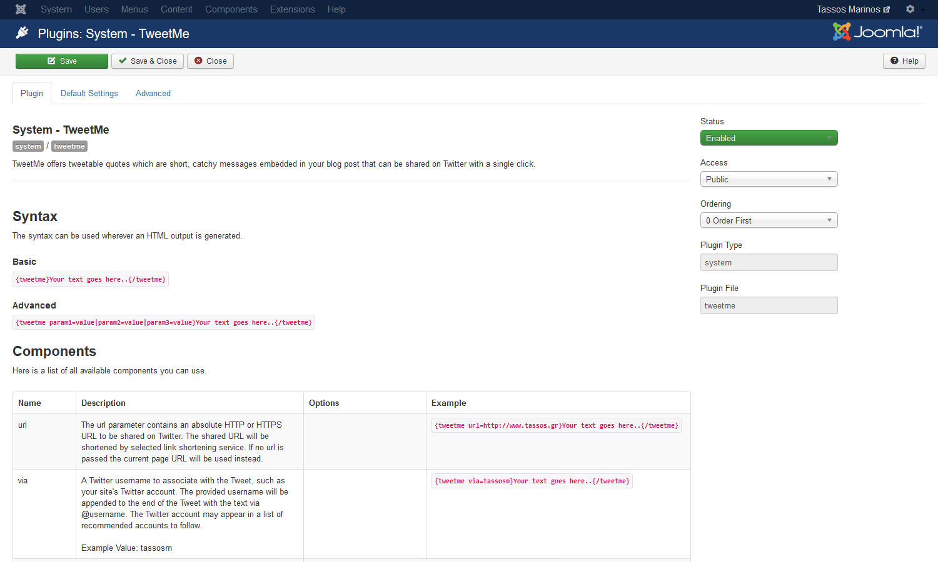The image size is (938, 562).
Task: Click the external link icon next to Tassos Marinos
Action: click(x=887, y=9)
